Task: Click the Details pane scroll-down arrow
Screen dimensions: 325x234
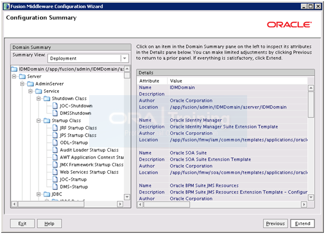Action: click(310, 198)
